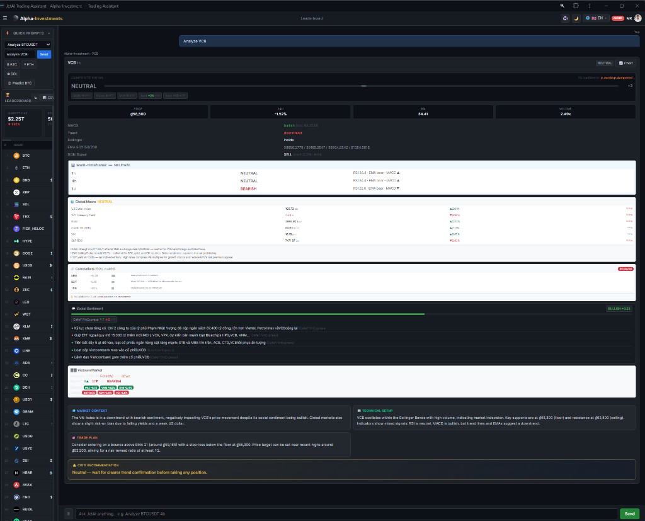Click the red badge on Correlations panel

pos(625,269)
